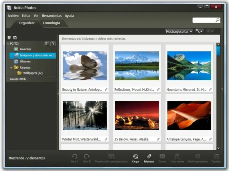This screenshot has height=171, width=229.
Task: Click the Girar D rotate-right icon
Action: [87, 156]
